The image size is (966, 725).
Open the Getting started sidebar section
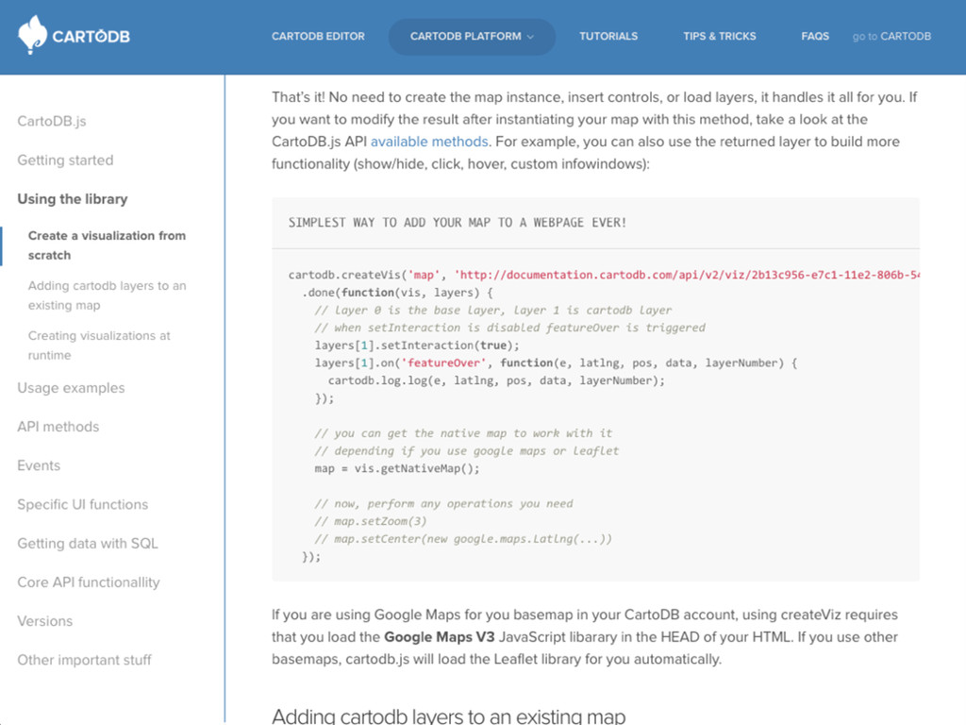pos(65,160)
